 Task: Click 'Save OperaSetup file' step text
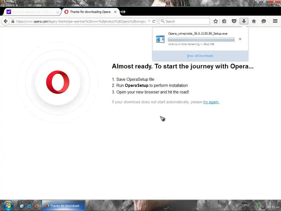(135, 79)
